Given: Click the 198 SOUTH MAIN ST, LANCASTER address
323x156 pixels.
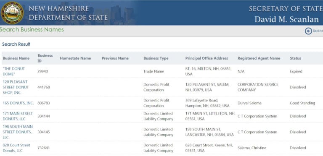Looking at the screenshot, I should tap(209, 132).
